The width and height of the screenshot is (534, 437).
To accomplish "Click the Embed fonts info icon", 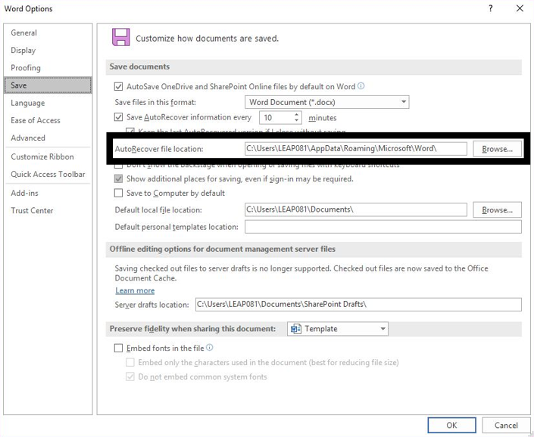I will coord(209,348).
